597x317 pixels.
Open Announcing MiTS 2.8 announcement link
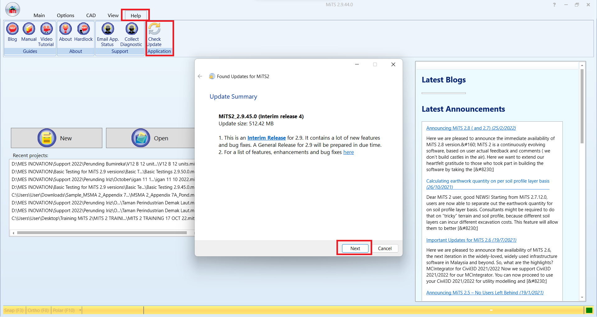471,128
